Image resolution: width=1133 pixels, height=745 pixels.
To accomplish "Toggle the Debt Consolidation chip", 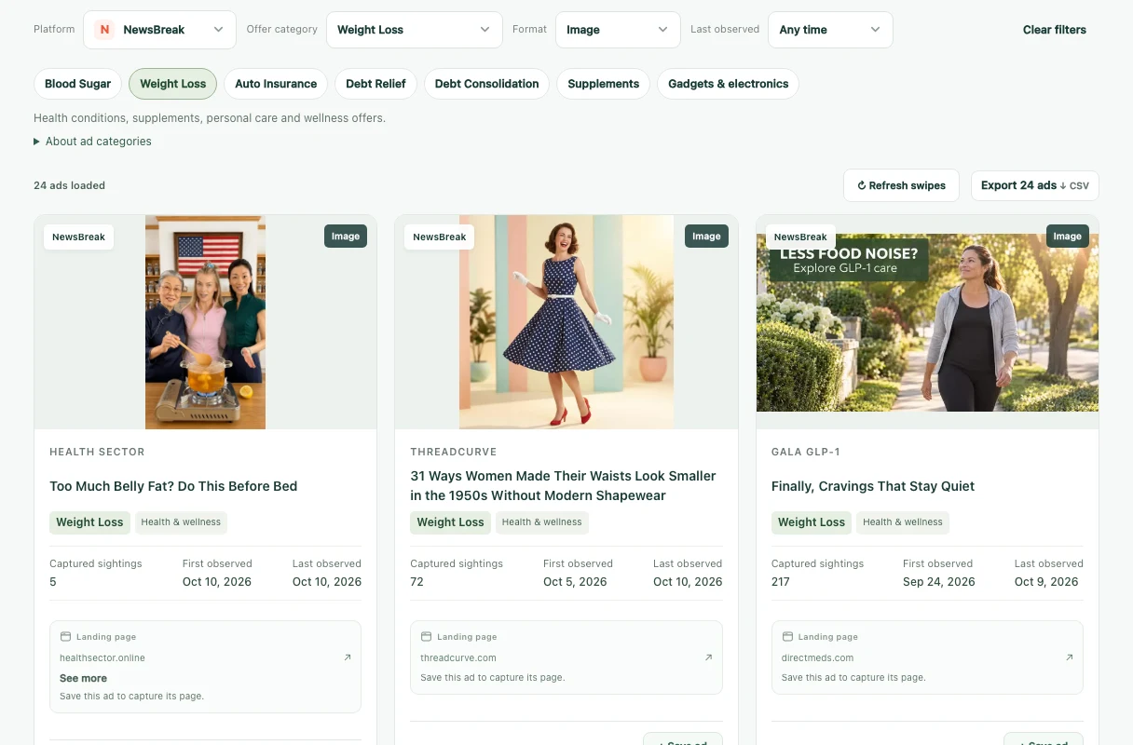I will click(486, 84).
